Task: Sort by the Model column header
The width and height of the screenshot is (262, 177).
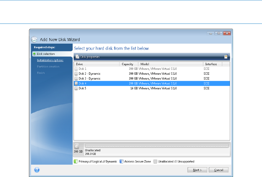Action: point(170,64)
